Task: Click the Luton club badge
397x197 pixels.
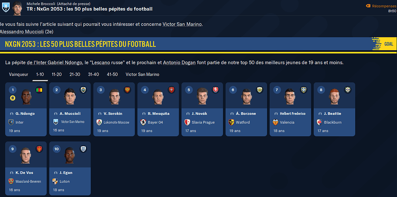Action: (55, 181)
